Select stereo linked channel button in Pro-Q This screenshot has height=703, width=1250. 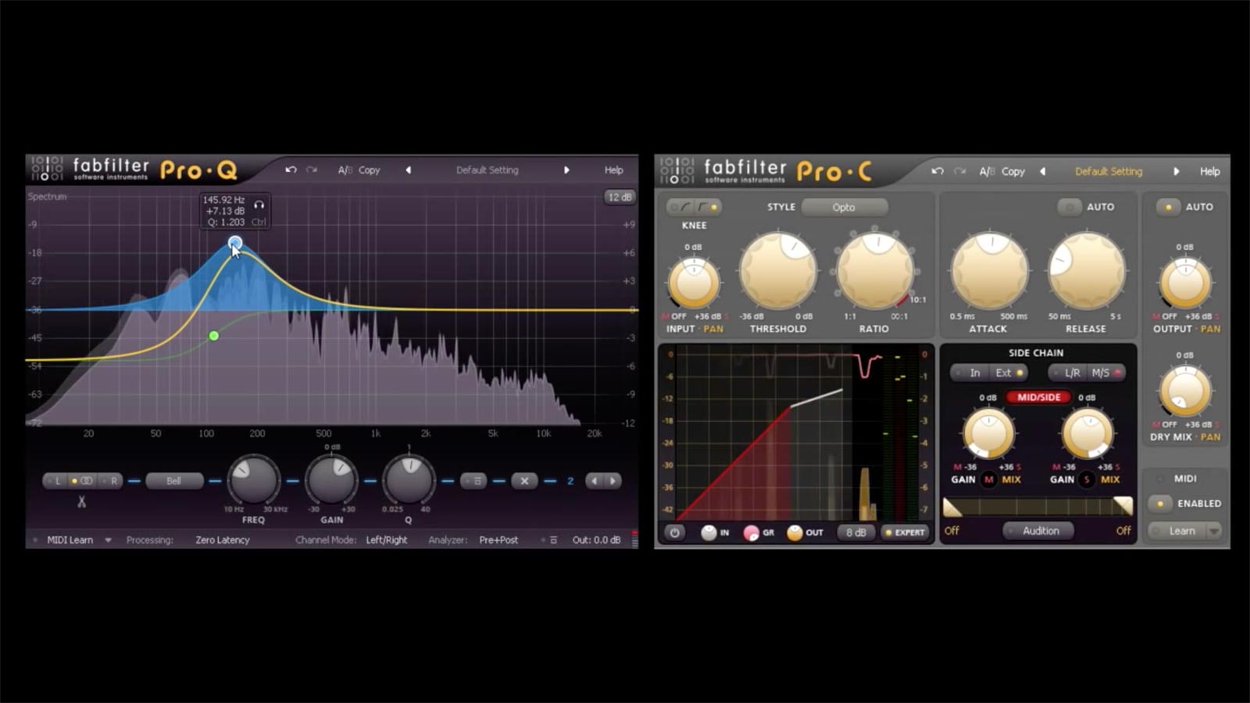pos(82,481)
